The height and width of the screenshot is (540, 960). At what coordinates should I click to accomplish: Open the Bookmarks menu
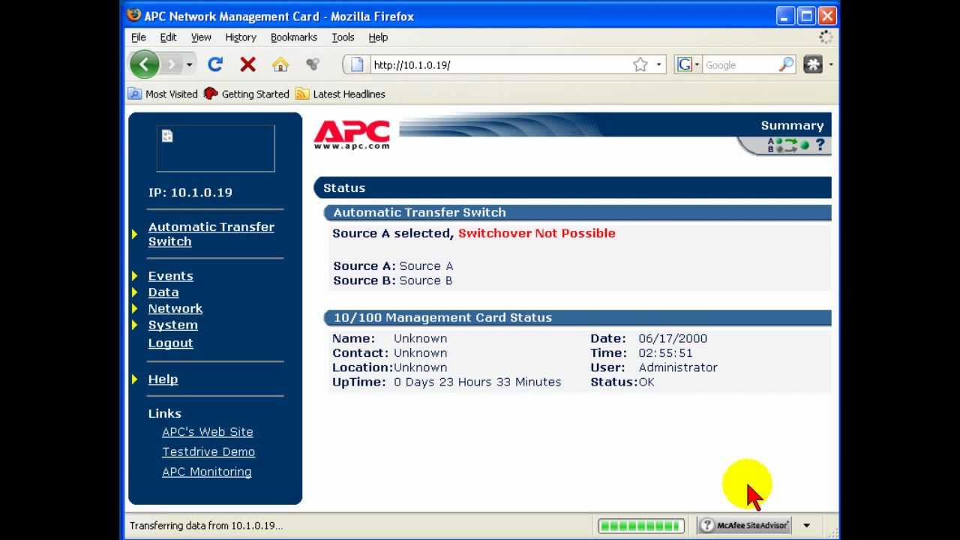[x=294, y=37]
